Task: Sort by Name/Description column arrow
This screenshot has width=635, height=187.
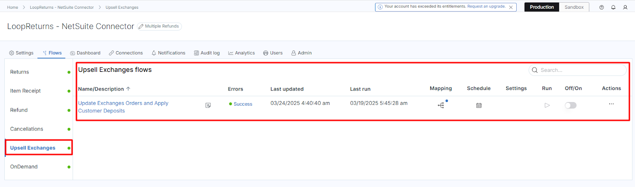Action: coord(128,89)
